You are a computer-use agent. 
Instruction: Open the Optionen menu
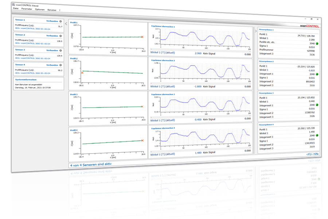[40, 9]
